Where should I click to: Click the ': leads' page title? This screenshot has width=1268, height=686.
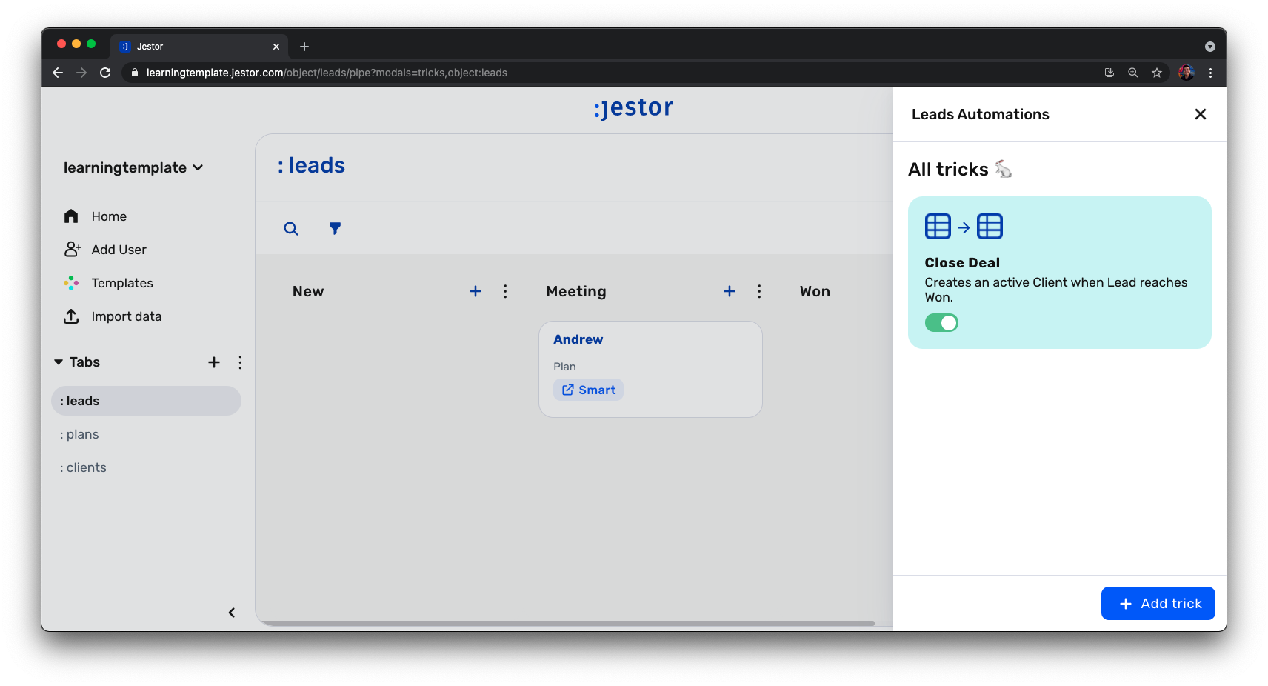pyautogui.click(x=311, y=165)
